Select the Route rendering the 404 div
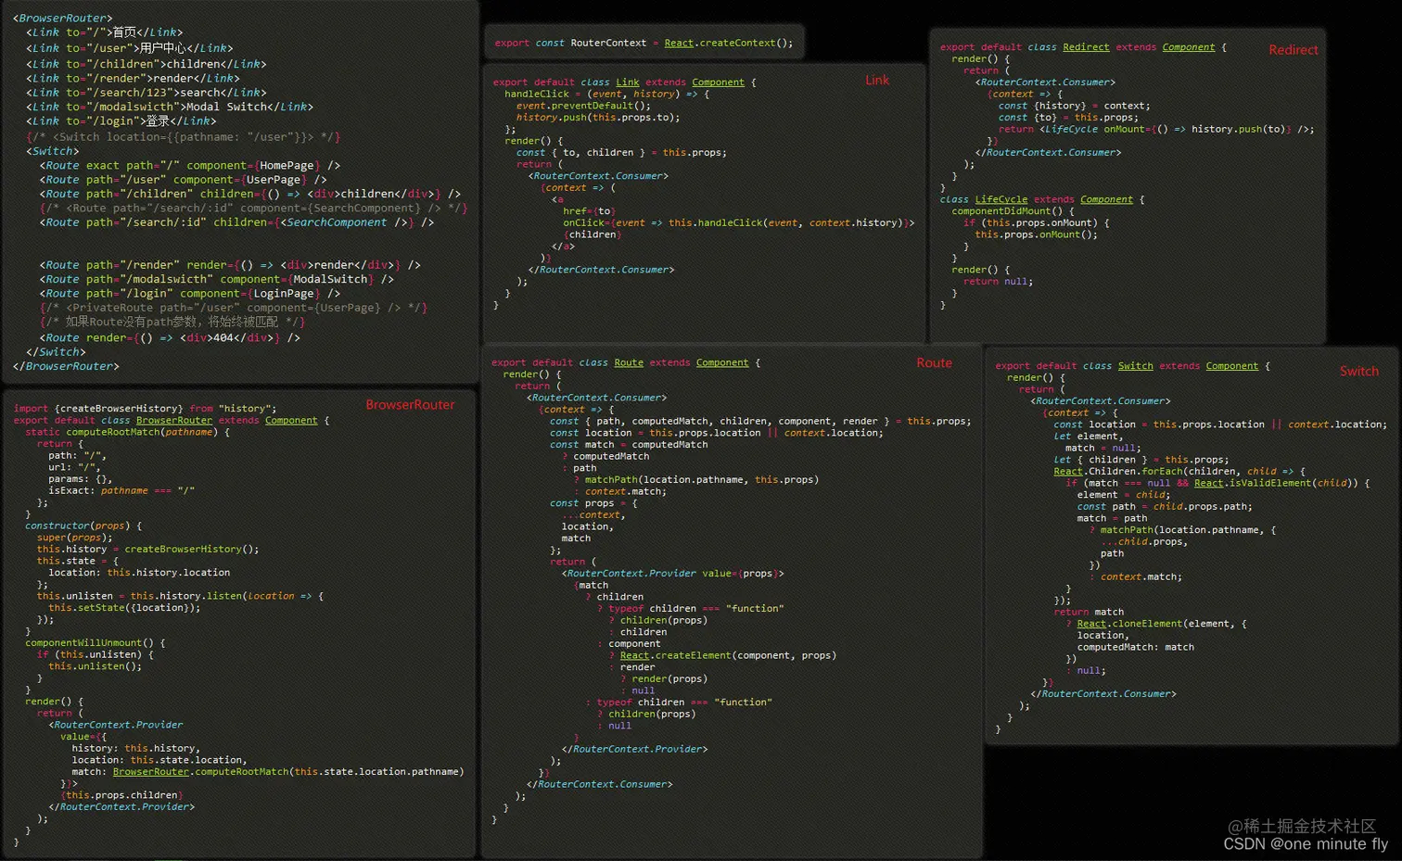1402x861 pixels. tap(170, 338)
